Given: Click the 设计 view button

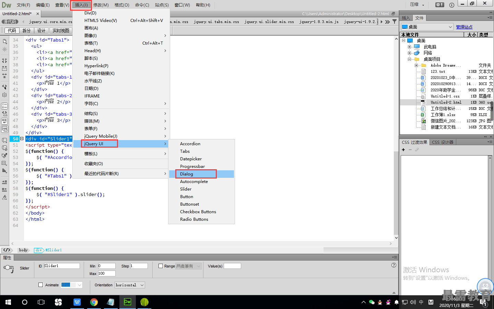Looking at the screenshot, I should point(41,31).
